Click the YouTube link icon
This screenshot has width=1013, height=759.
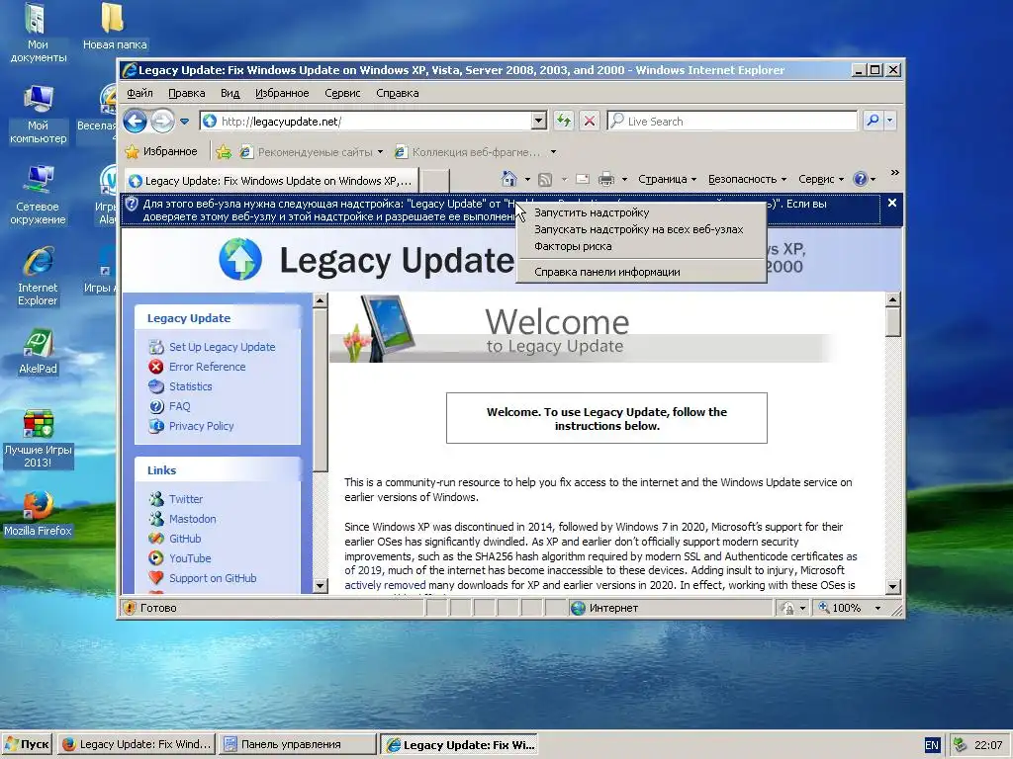[155, 558]
